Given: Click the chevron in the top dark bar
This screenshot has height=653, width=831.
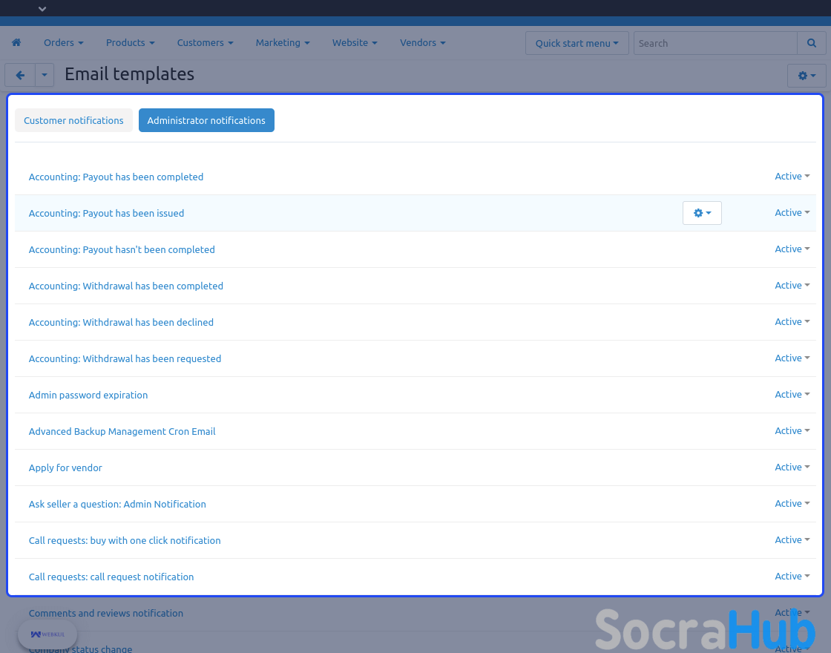Looking at the screenshot, I should [x=42, y=8].
